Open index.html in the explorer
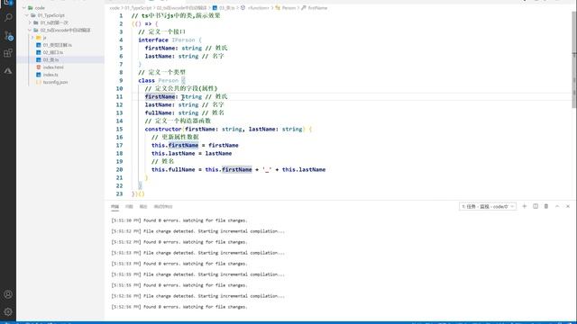Viewport: 577px width, 324px height. [x=53, y=67]
